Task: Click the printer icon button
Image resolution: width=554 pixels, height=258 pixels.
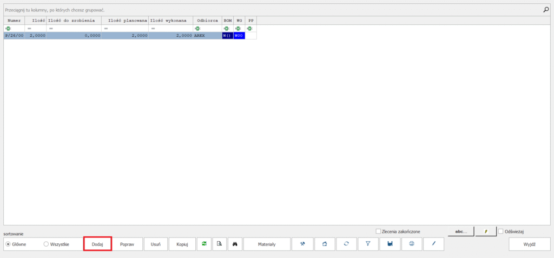Action: (x=412, y=244)
